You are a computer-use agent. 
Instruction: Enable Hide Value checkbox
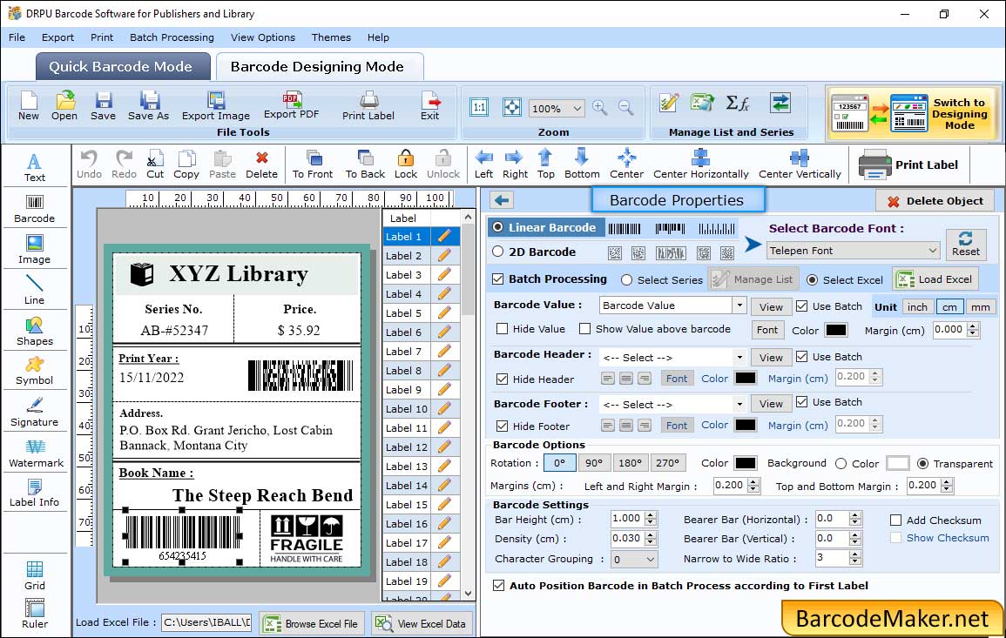[x=503, y=329]
